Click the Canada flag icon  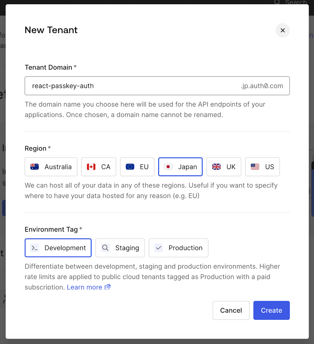click(91, 167)
